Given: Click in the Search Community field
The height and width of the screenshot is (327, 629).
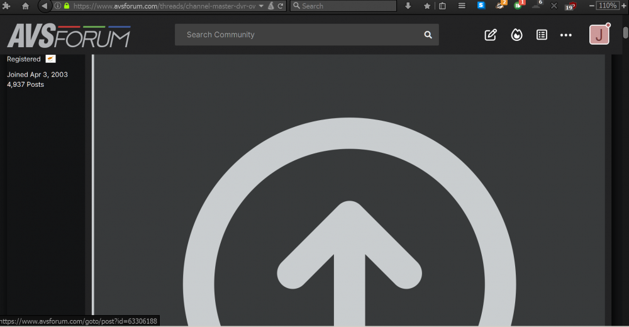Looking at the screenshot, I should coord(296,35).
